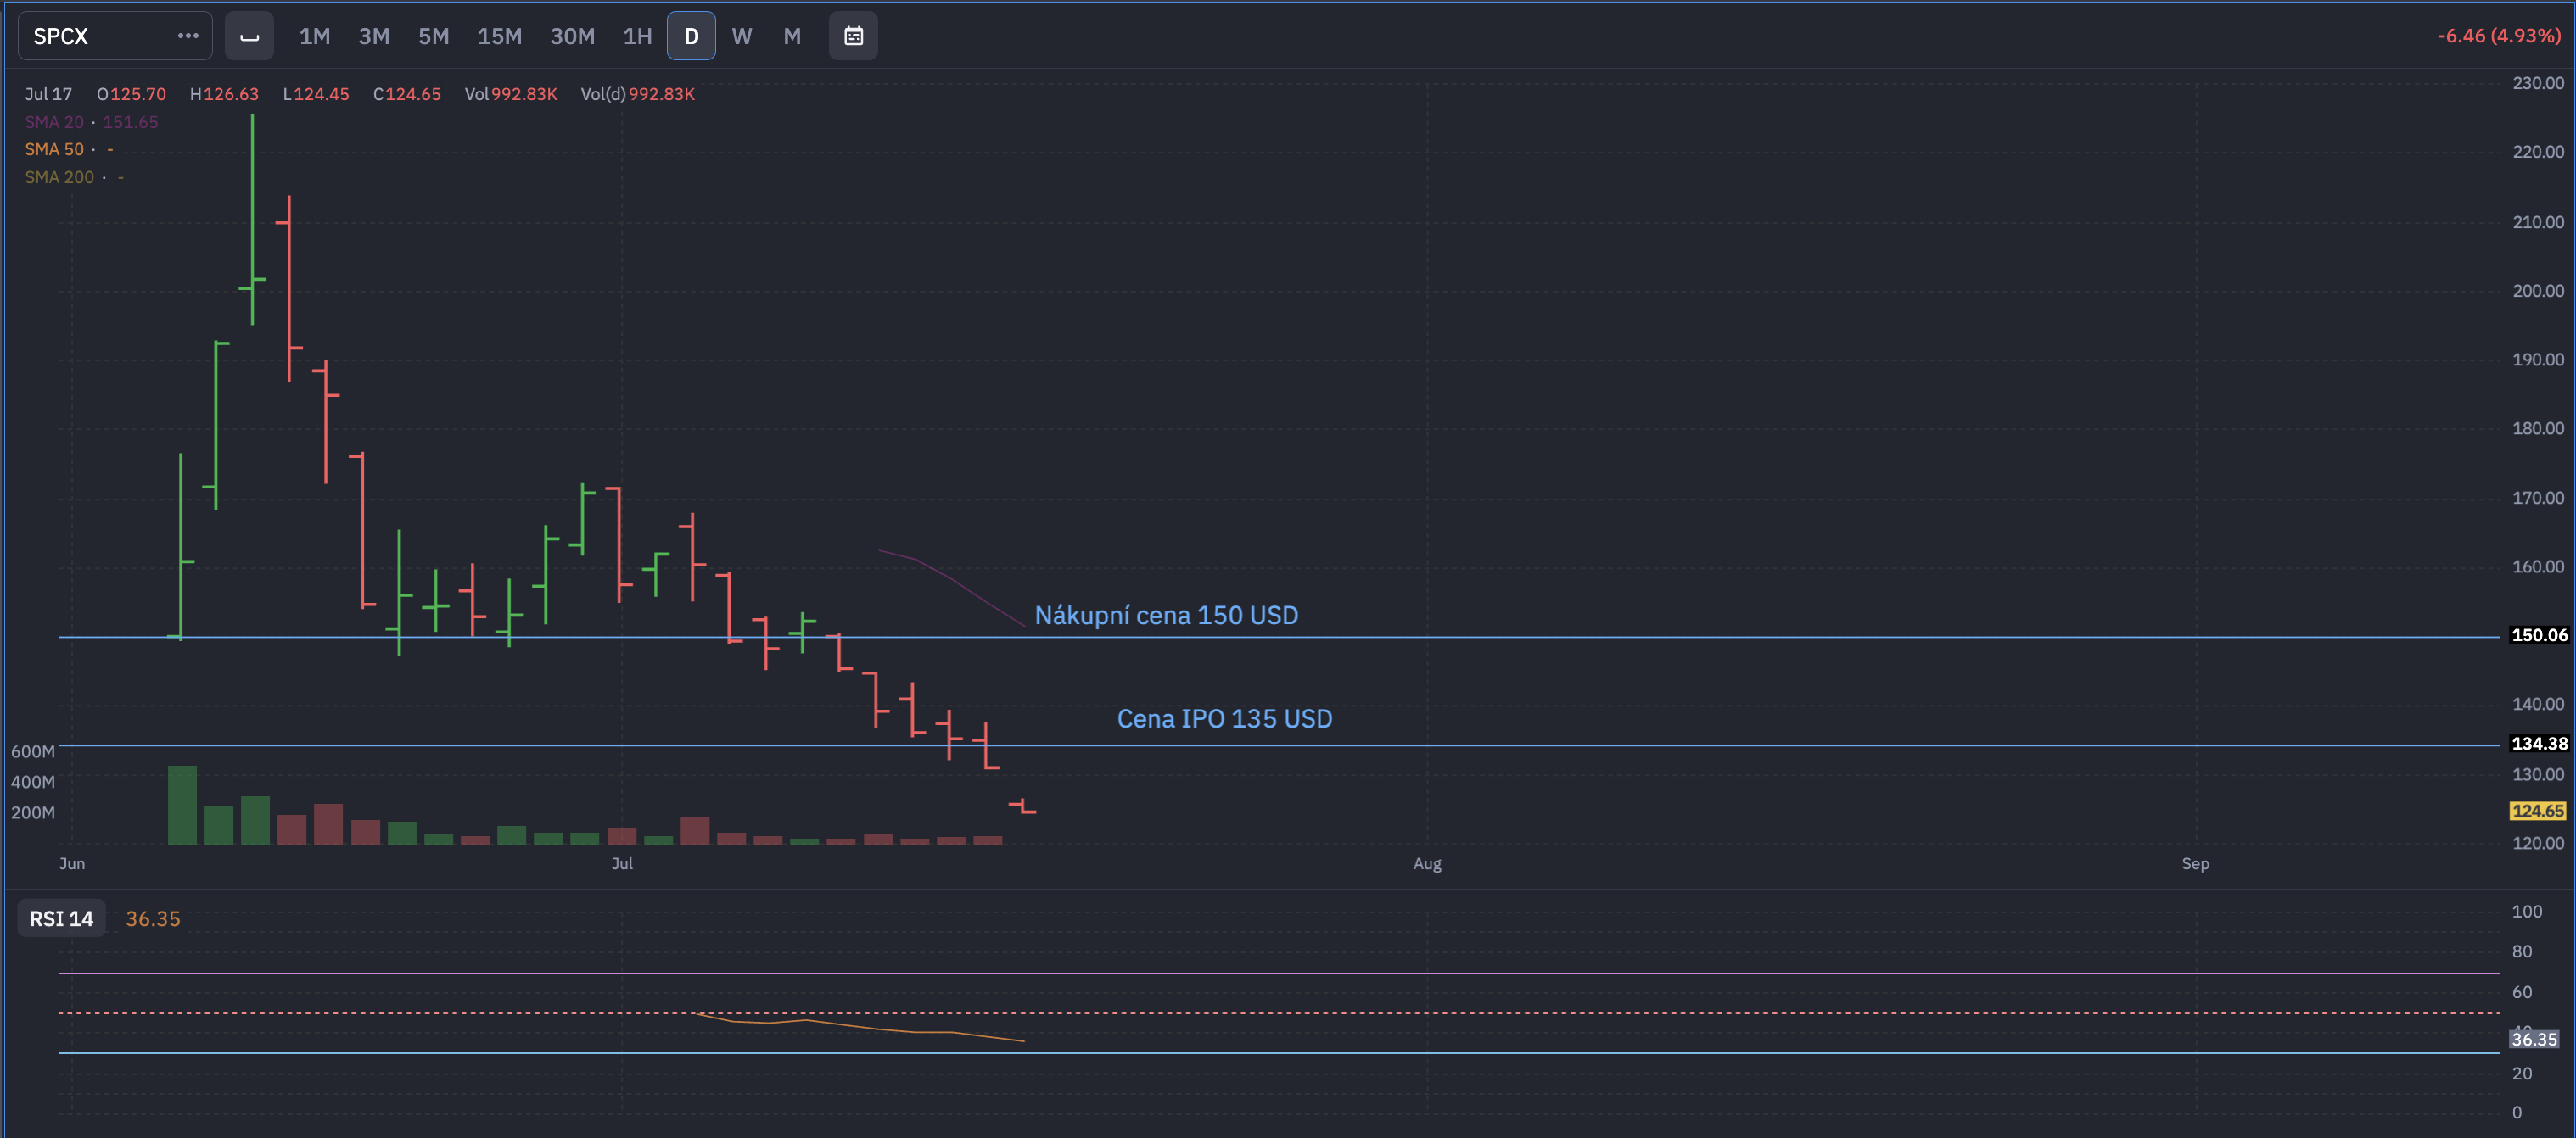Image resolution: width=2576 pixels, height=1138 pixels.
Task: Click the current price tag 124.65
Action: click(x=2538, y=811)
